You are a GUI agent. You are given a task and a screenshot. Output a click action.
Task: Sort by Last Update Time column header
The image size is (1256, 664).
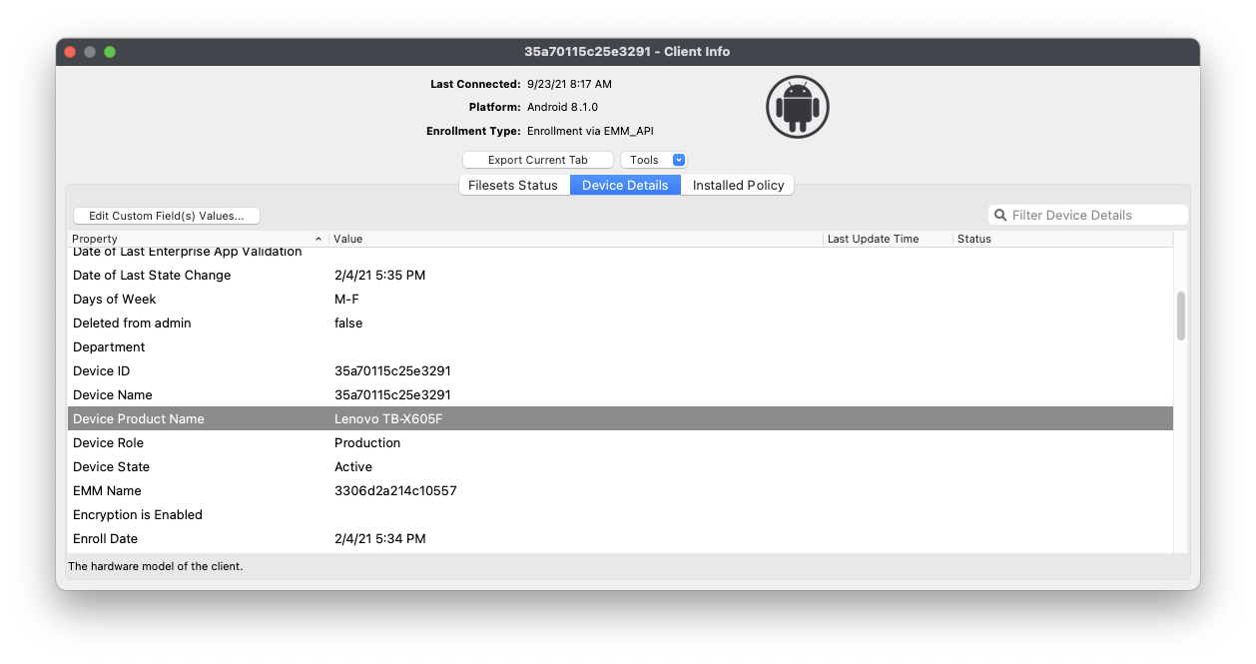(888, 239)
